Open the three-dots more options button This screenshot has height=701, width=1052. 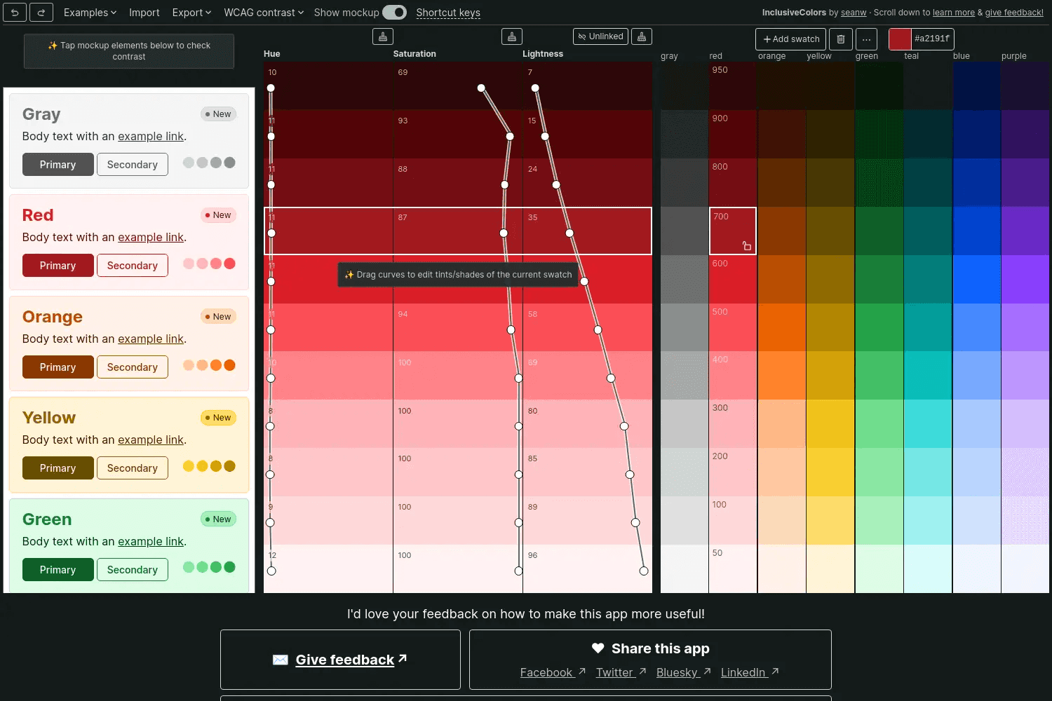(866, 39)
